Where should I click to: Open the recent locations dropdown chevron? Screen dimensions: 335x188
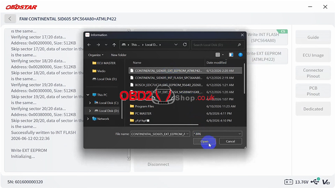coord(106,45)
